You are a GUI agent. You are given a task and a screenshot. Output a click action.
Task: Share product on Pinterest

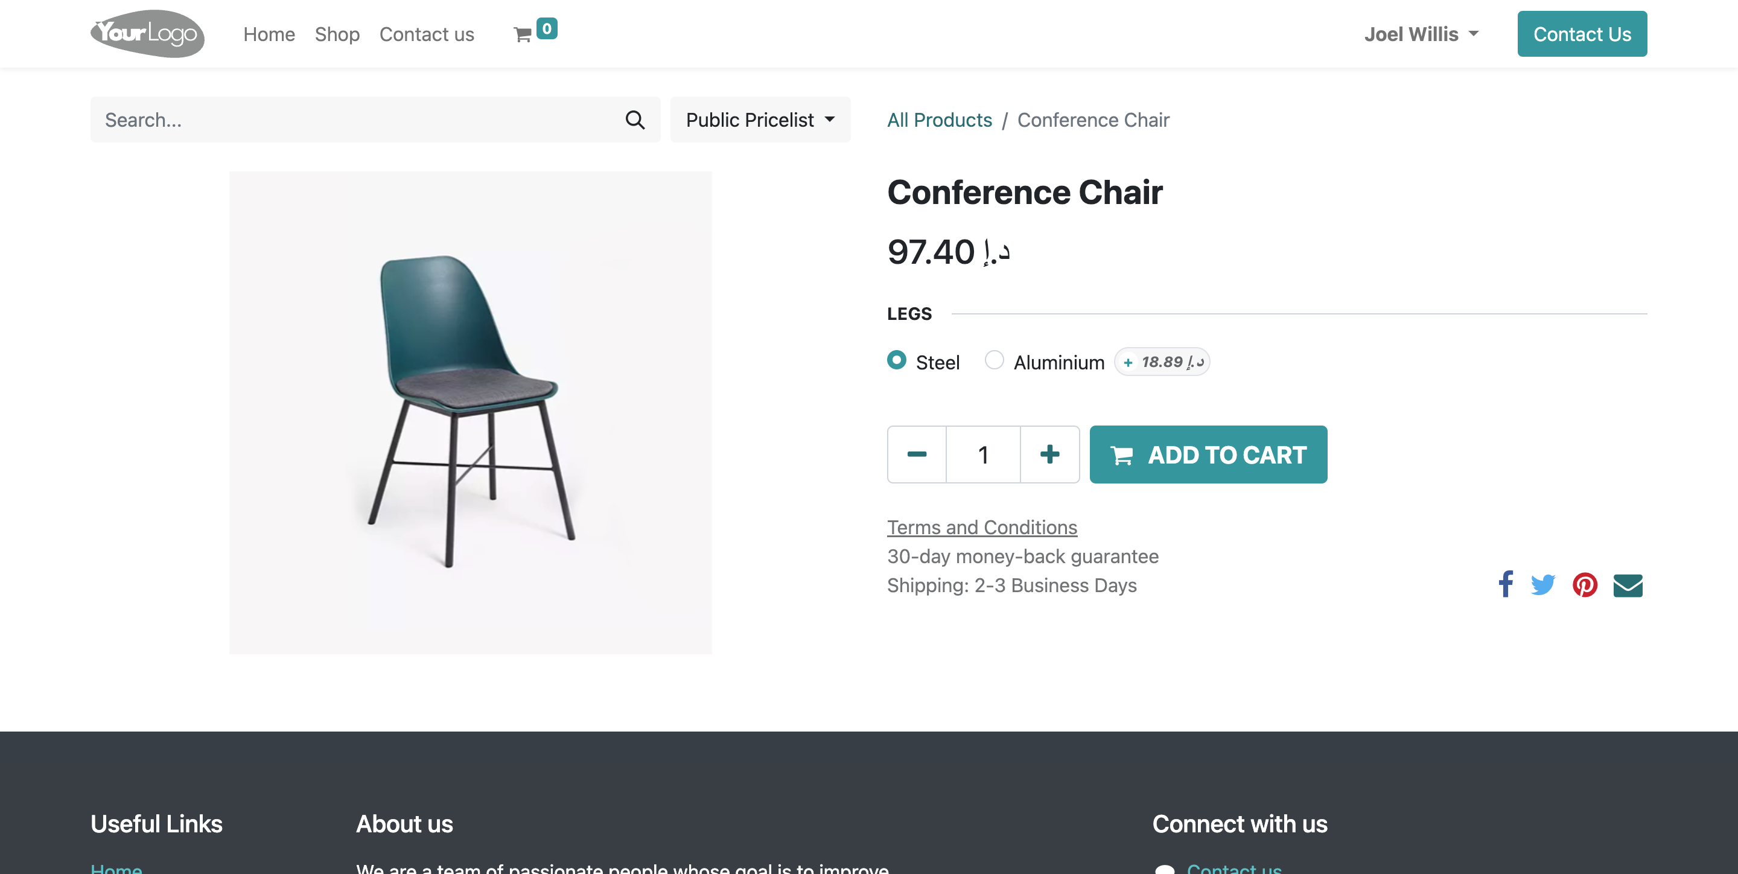pyautogui.click(x=1585, y=584)
